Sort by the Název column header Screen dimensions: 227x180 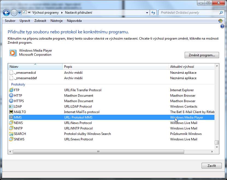tap(35, 67)
